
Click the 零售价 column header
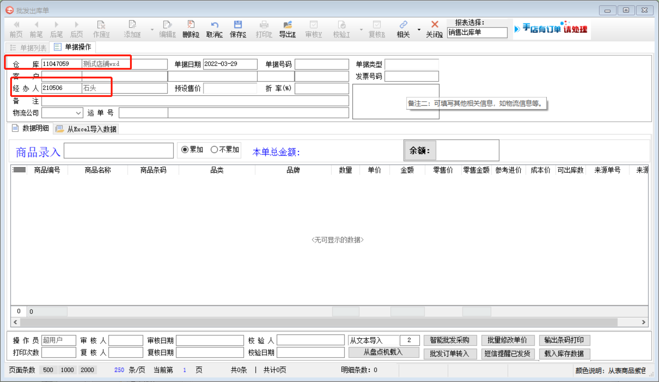pos(443,170)
